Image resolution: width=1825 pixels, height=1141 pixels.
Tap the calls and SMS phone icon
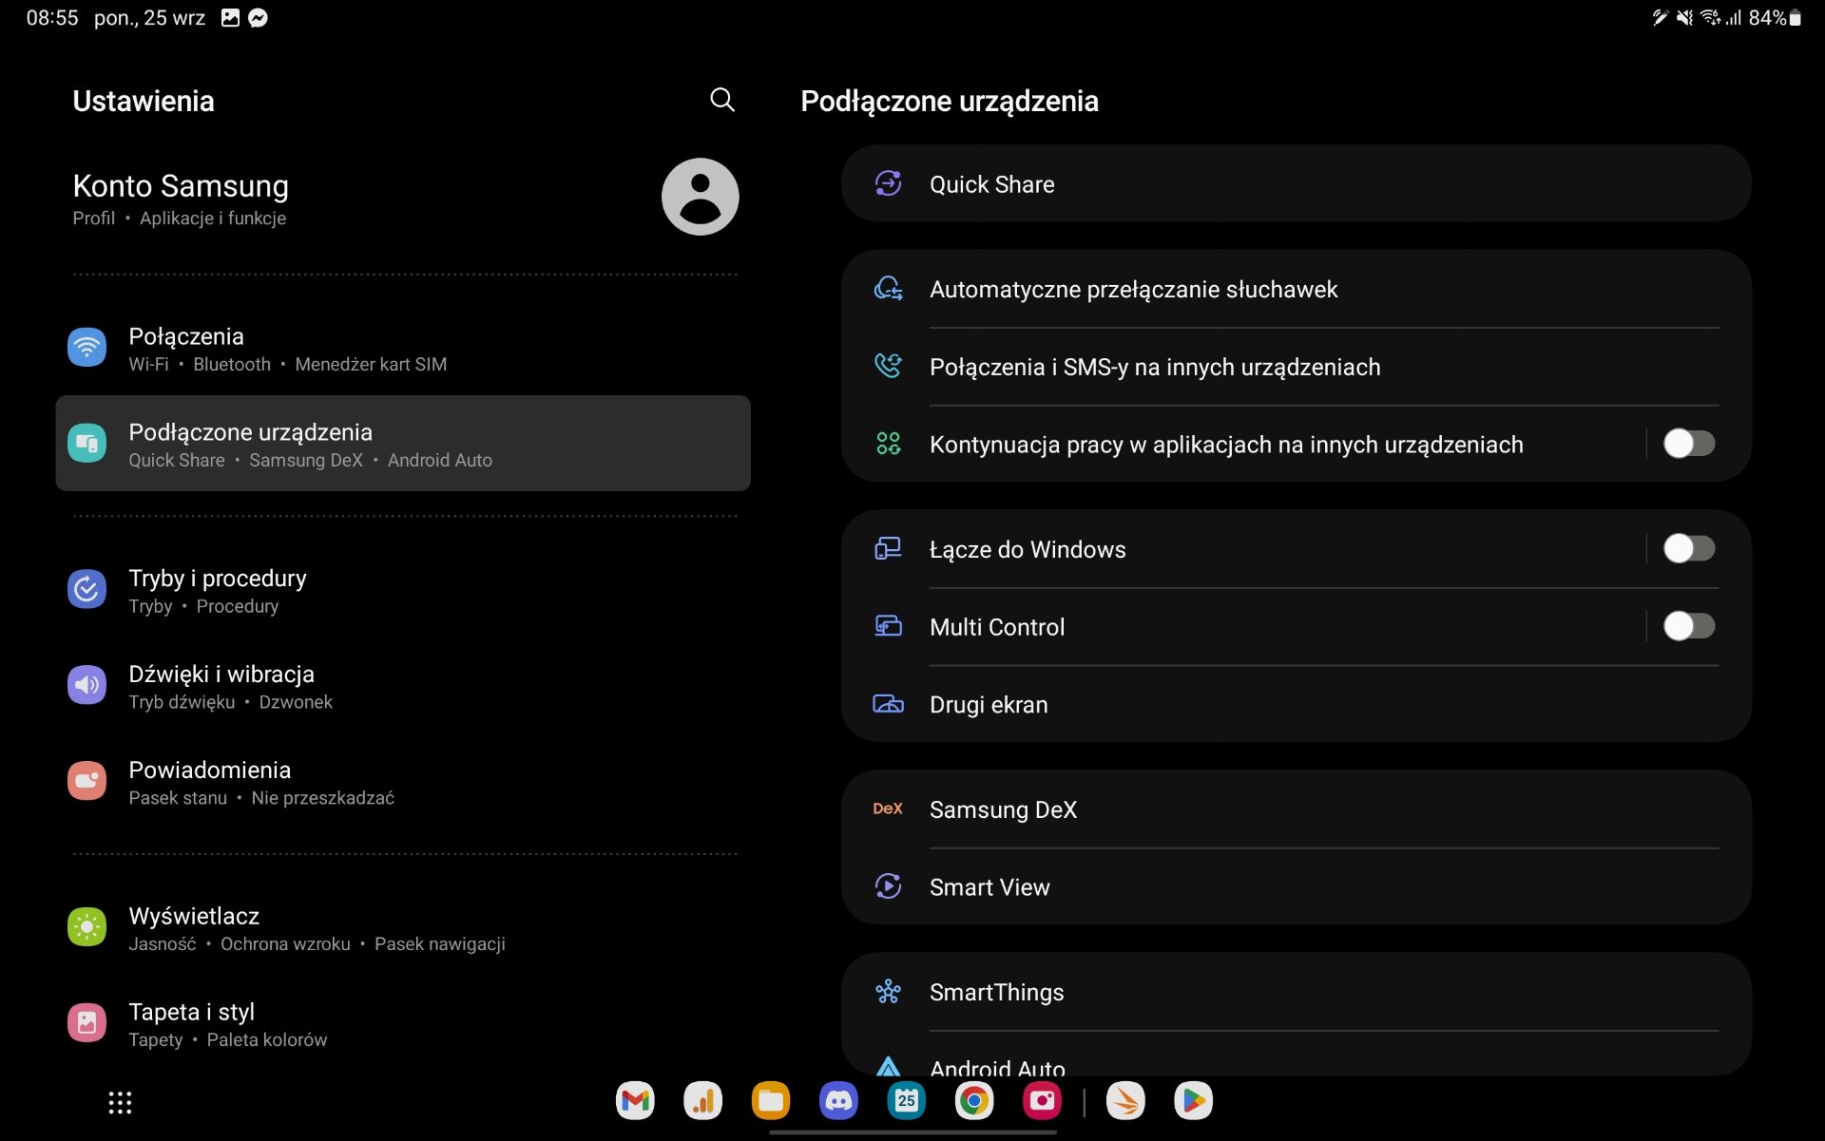pos(888,366)
